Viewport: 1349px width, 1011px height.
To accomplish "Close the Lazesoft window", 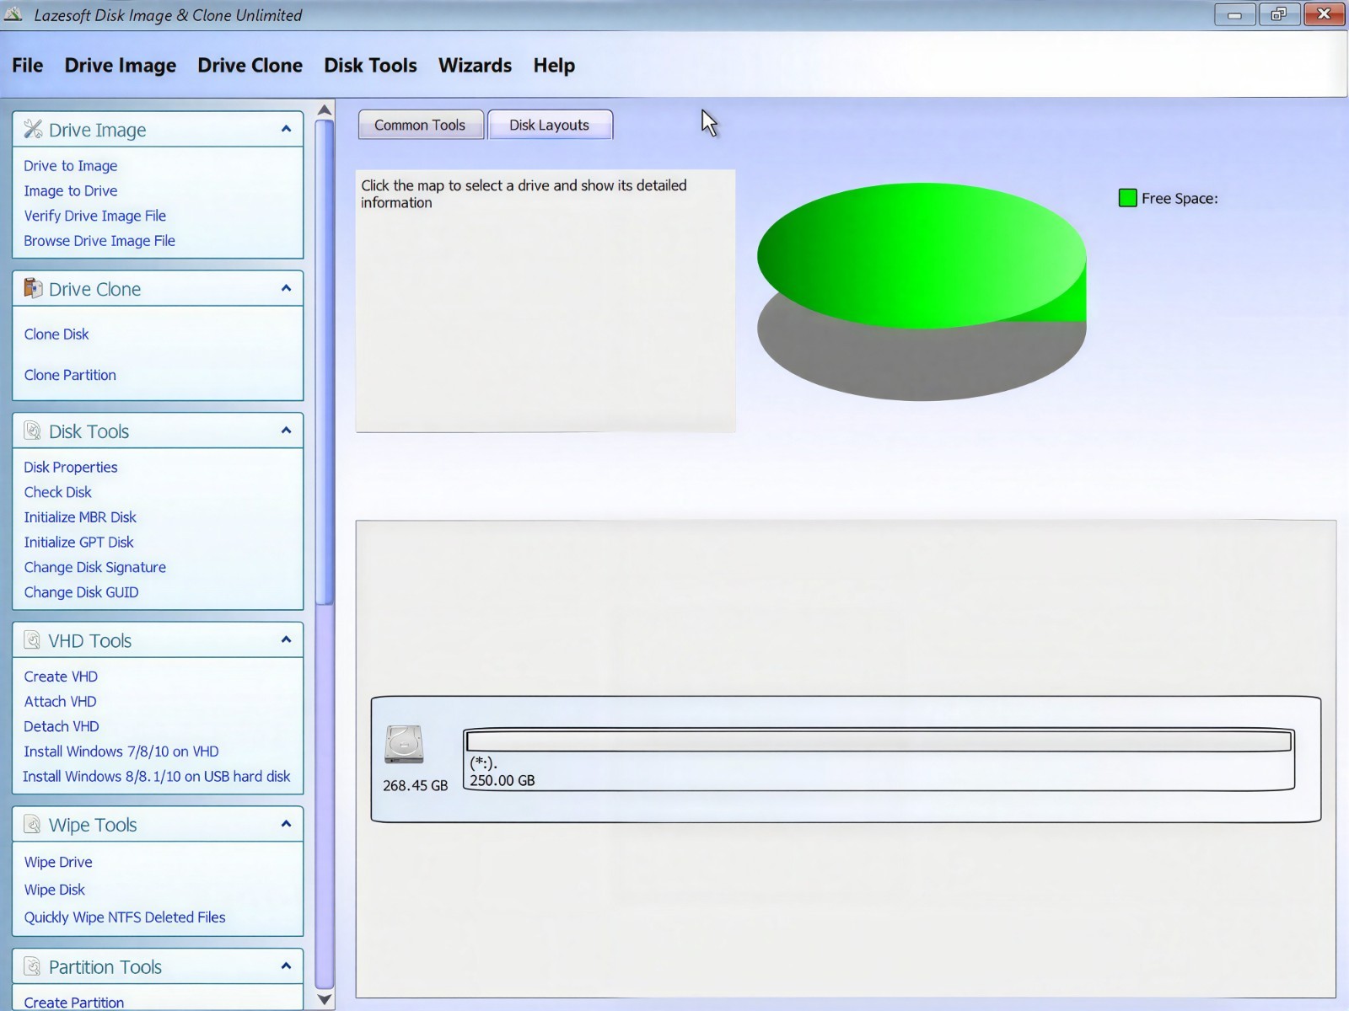I will point(1324,14).
